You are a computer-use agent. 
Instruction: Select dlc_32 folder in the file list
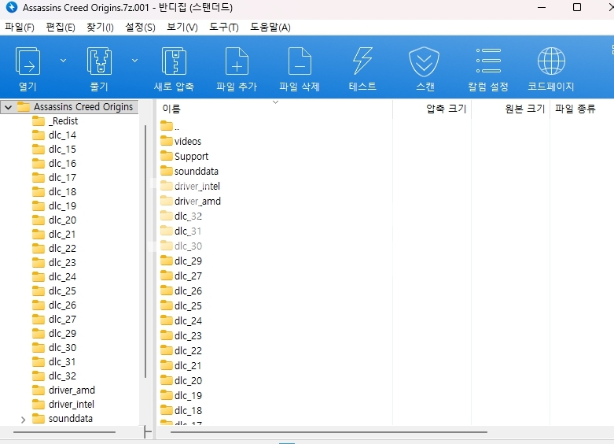click(x=182, y=216)
